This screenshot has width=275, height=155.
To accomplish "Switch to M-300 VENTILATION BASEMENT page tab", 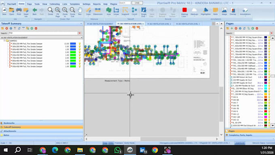I will (100, 24).
